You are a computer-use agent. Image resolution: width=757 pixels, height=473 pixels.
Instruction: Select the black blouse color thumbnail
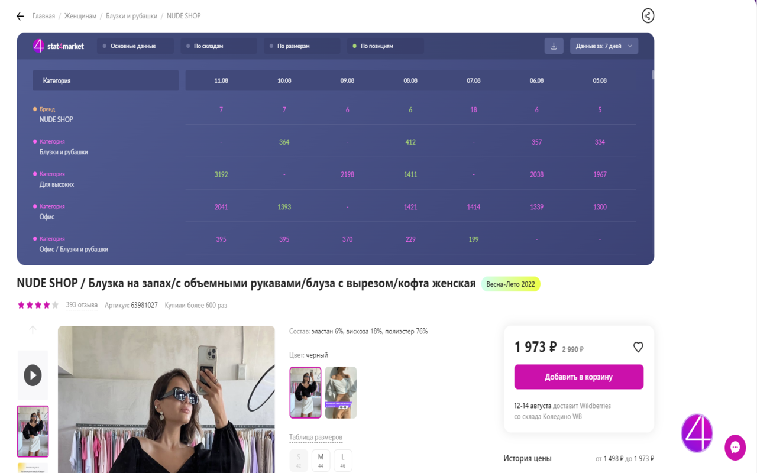click(x=305, y=393)
